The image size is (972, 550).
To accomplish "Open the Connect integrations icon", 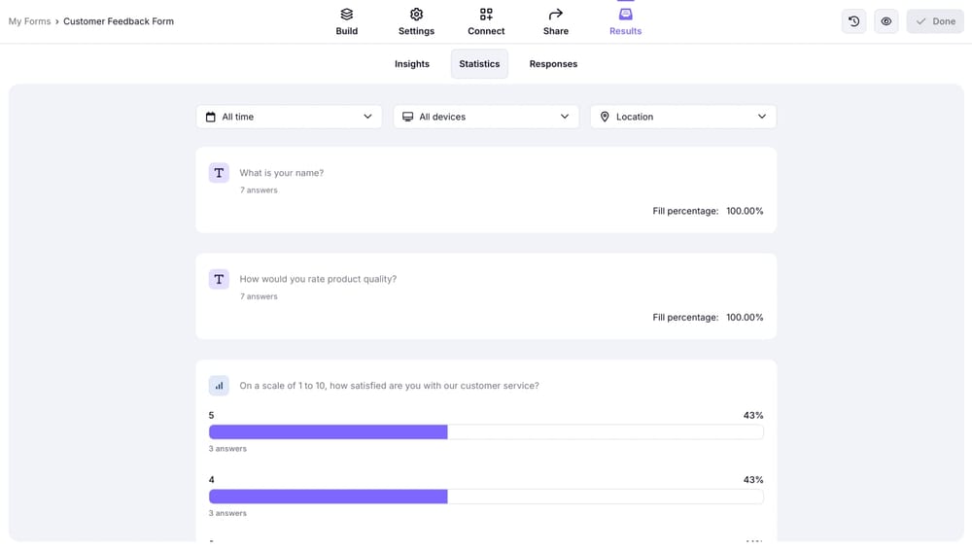I will [x=486, y=15].
